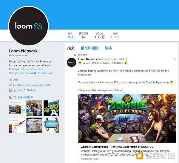Open the Zombie Battleground Kickstarter card image
179x163 pixels.
(127, 118)
